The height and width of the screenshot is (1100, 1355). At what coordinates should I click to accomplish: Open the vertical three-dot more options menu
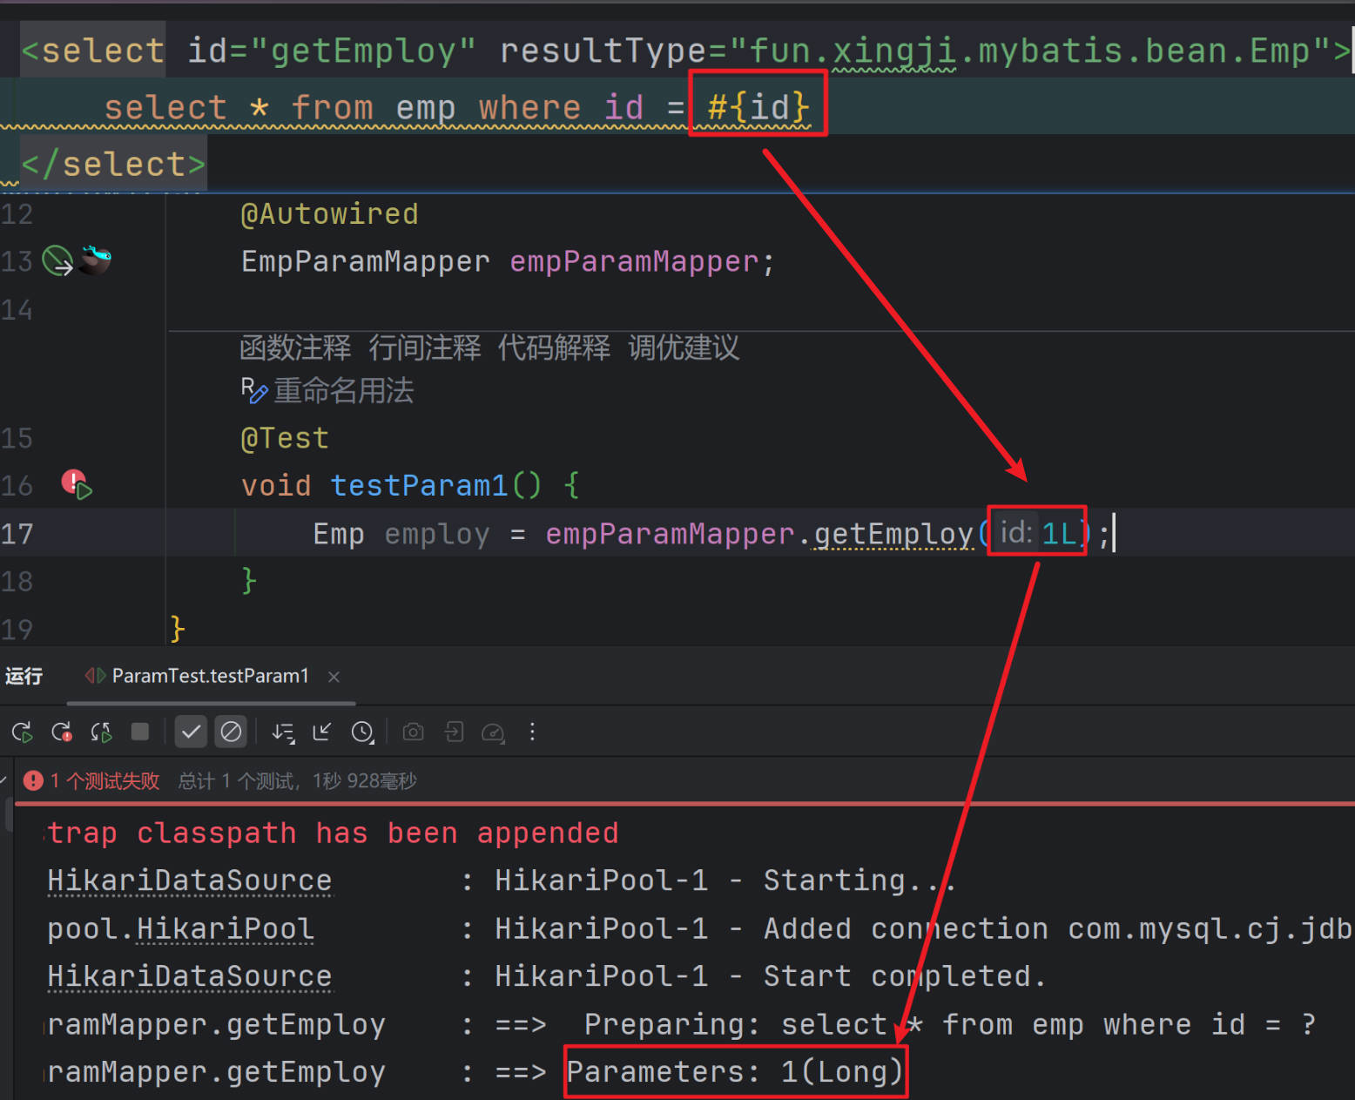(x=533, y=732)
